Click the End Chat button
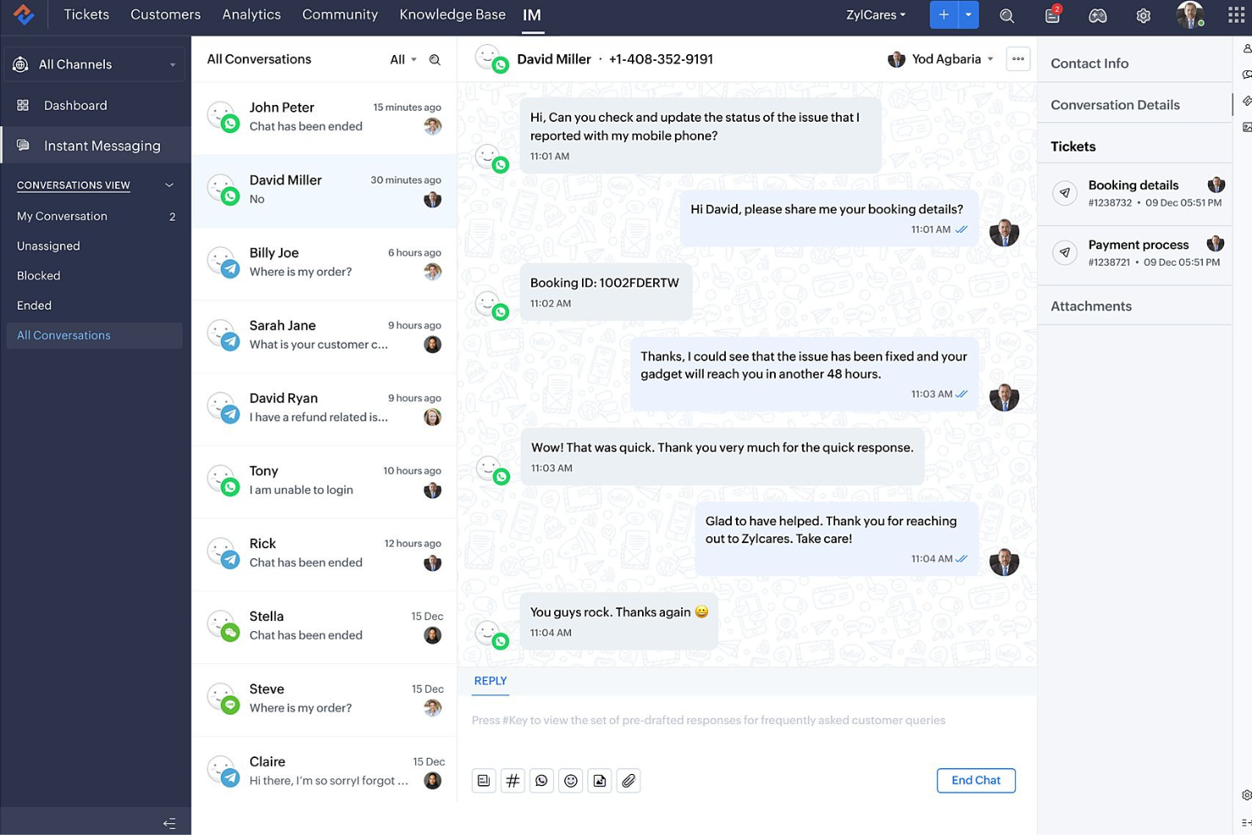 pos(976,780)
